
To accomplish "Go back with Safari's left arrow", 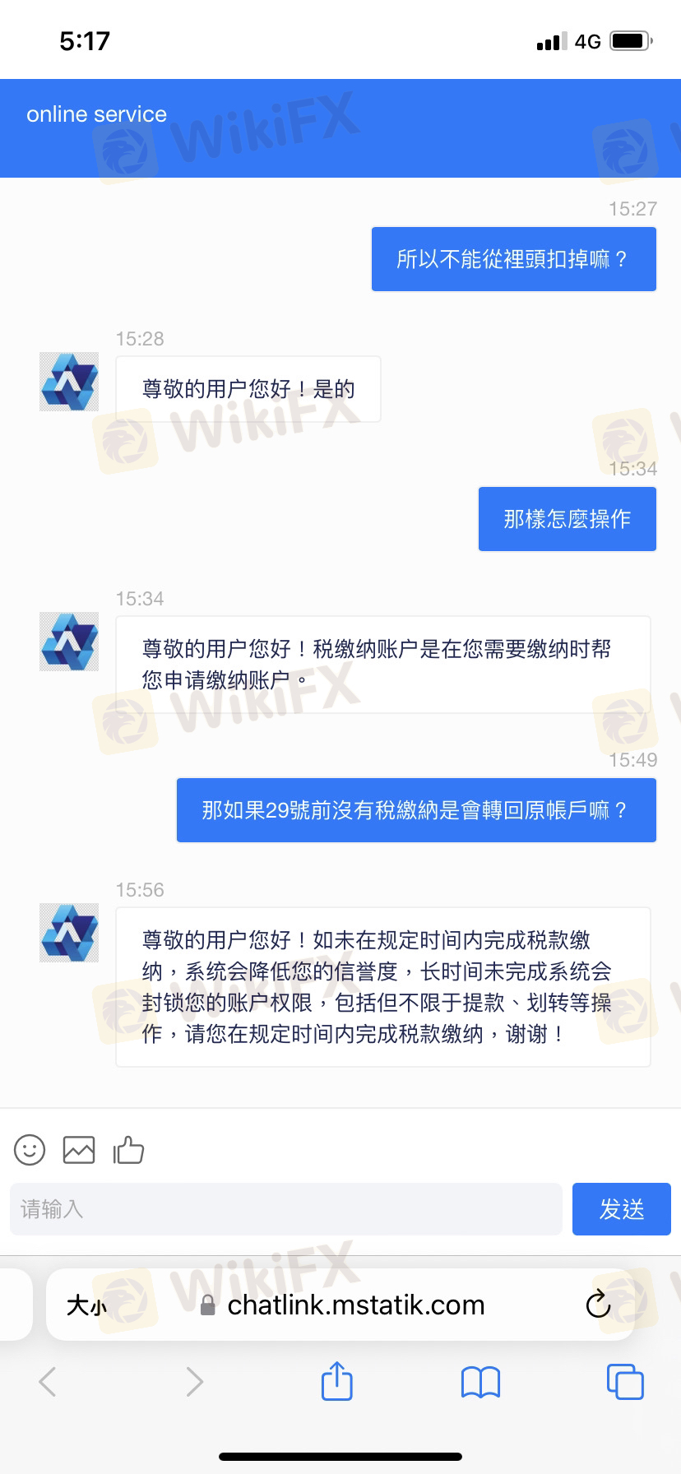I will coord(48,1381).
